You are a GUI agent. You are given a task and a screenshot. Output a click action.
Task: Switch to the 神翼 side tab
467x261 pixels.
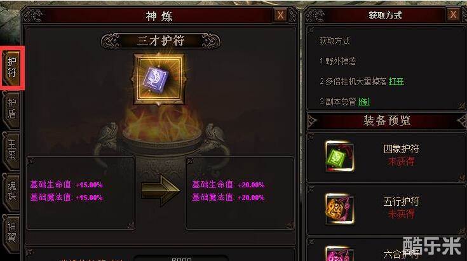11,232
